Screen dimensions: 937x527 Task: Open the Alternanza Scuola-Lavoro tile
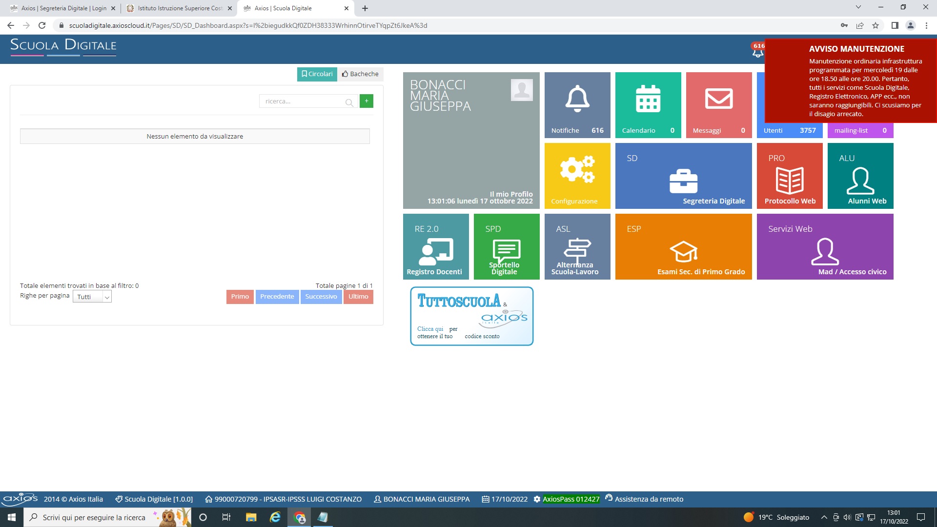click(577, 246)
